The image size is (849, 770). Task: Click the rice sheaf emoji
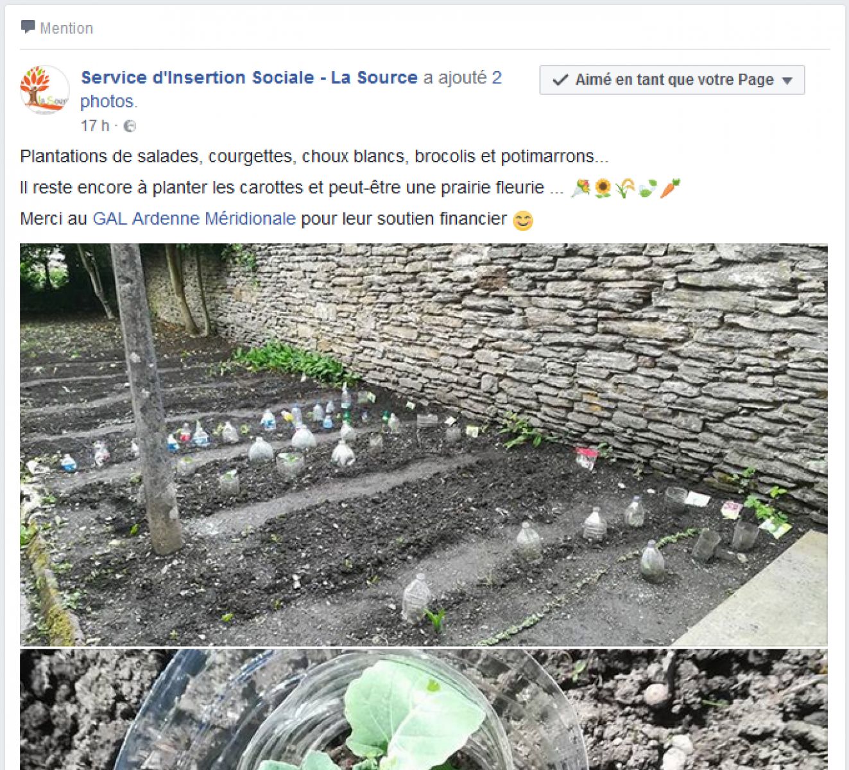624,188
